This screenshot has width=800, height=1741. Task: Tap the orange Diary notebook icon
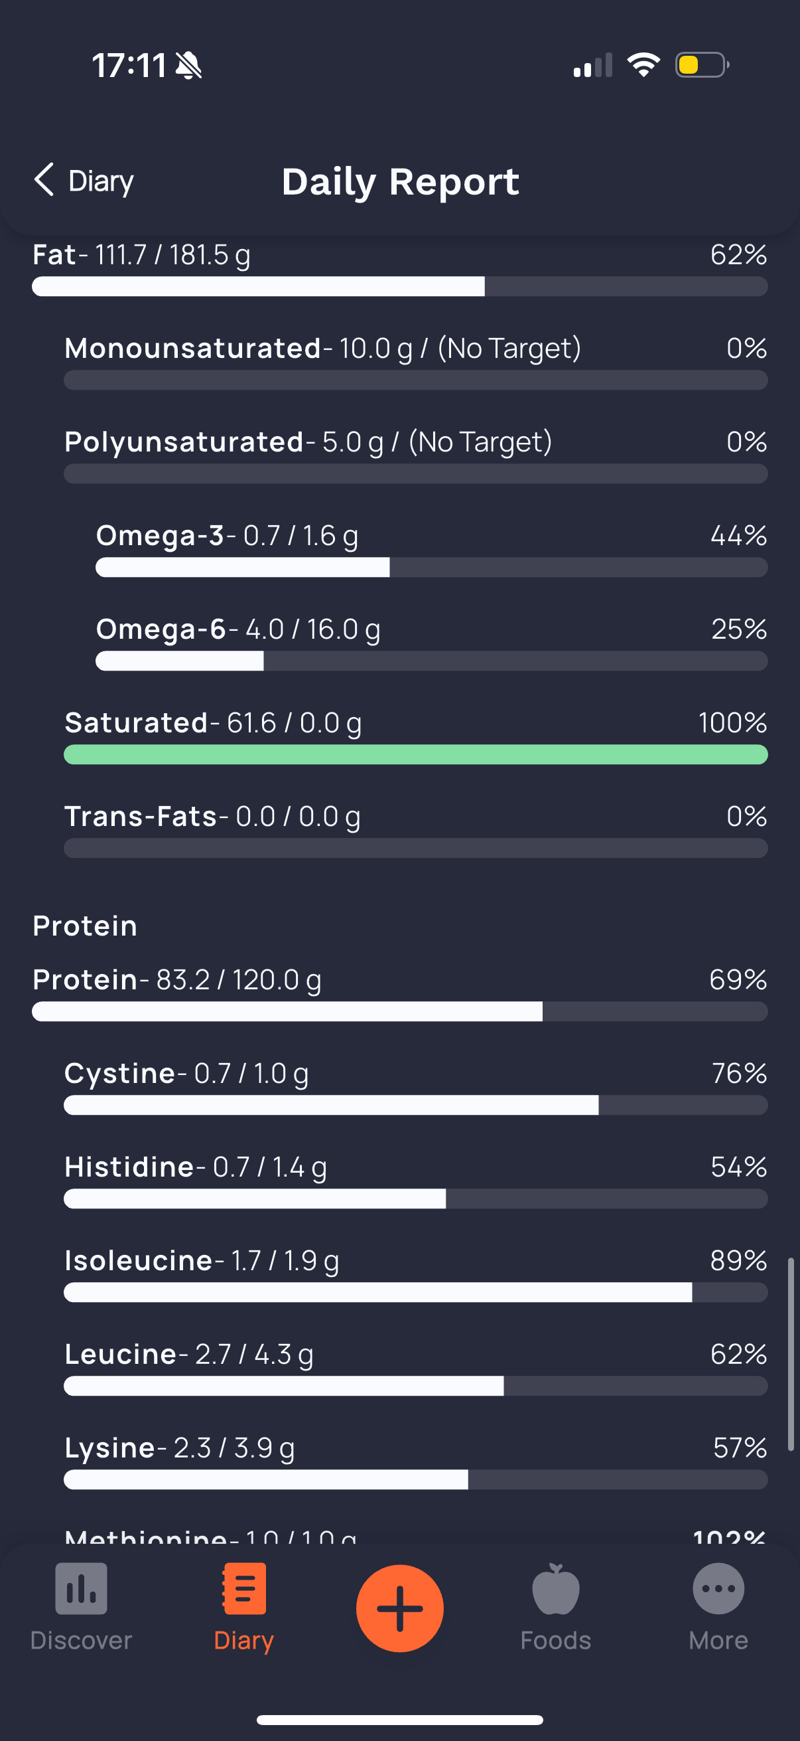coord(243,1589)
